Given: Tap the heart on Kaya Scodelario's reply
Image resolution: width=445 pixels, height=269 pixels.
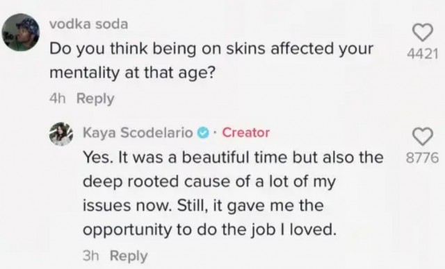Looking at the screenshot, I should point(423,137).
